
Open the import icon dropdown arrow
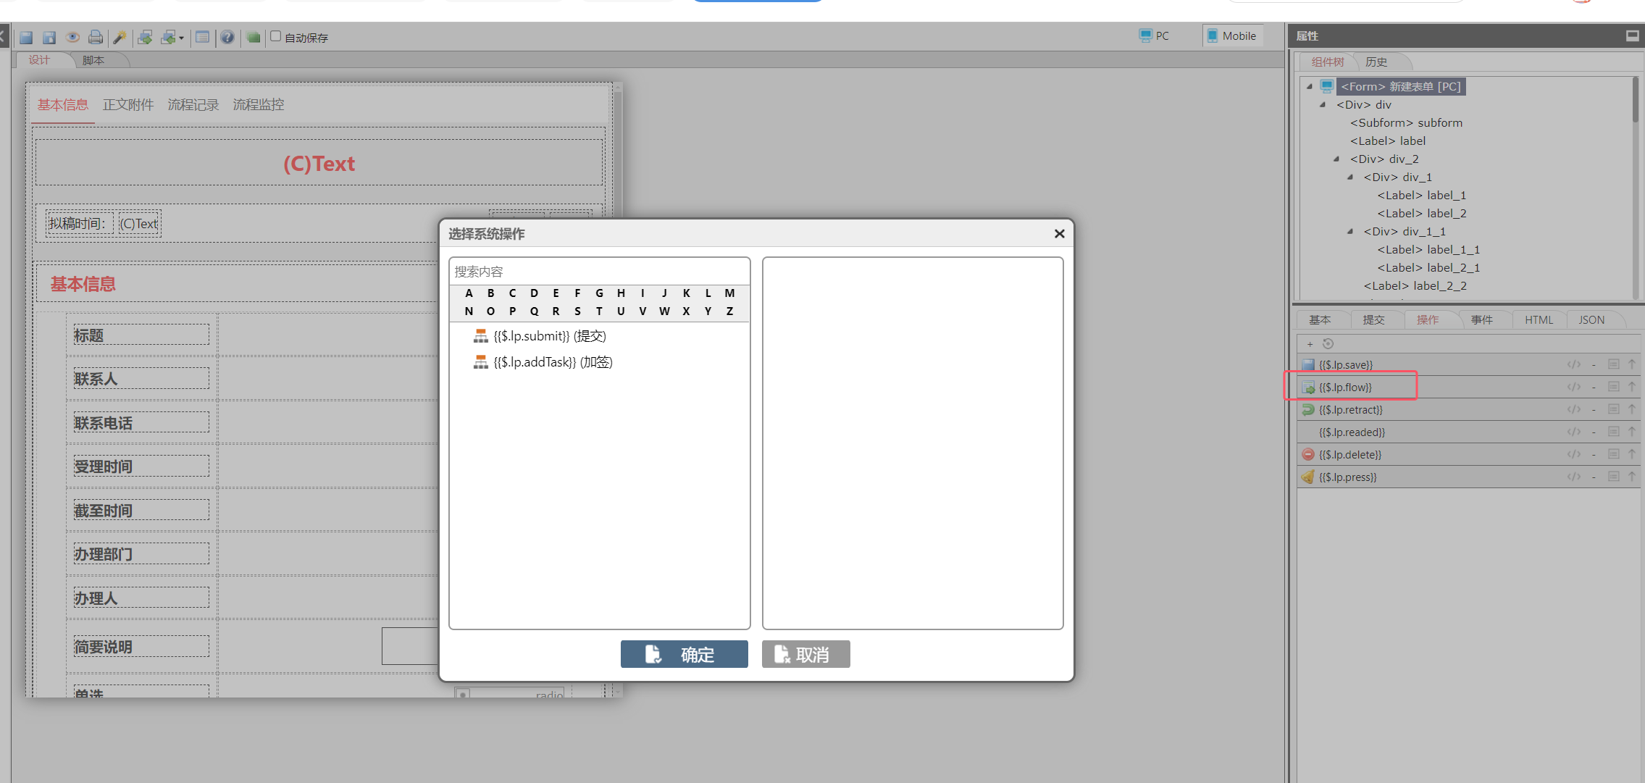[x=181, y=38]
